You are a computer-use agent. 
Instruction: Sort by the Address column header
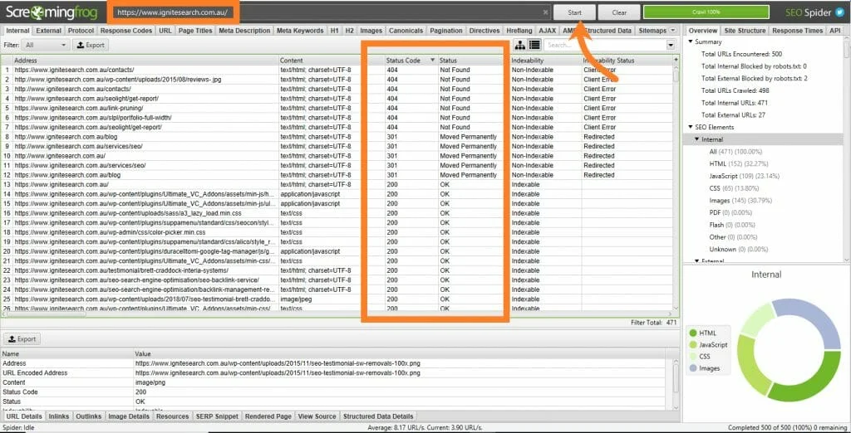coord(145,61)
